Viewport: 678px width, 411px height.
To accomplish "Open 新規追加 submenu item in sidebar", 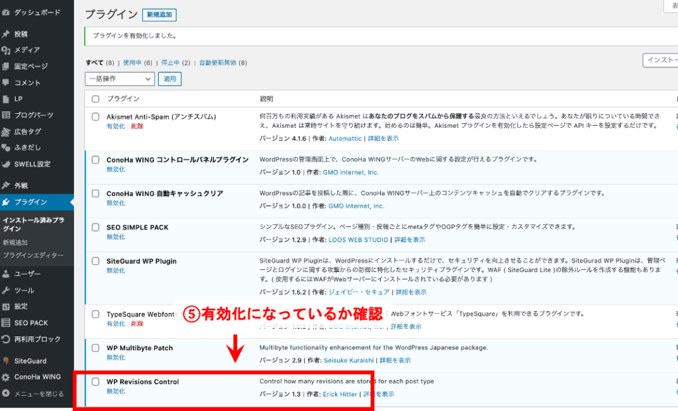I will pos(15,242).
